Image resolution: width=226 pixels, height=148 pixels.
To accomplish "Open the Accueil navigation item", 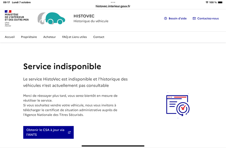I will 10,37.
